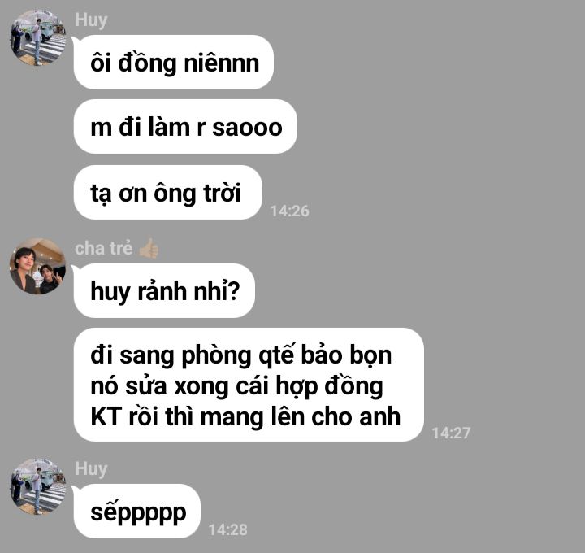The image size is (585, 553).
Task: Select the message "huy rảnh nhỉ?"
Action: pyautogui.click(x=164, y=291)
